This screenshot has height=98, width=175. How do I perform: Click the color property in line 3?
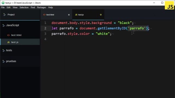(x=84, y=34)
